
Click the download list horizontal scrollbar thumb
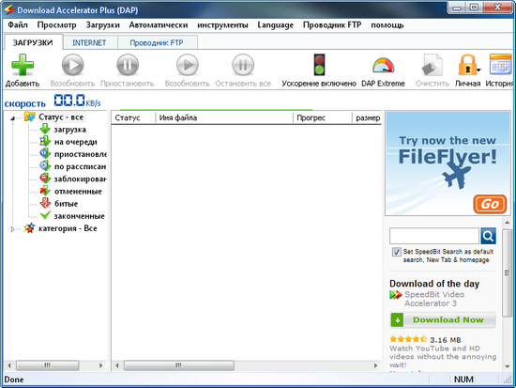tap(178, 365)
